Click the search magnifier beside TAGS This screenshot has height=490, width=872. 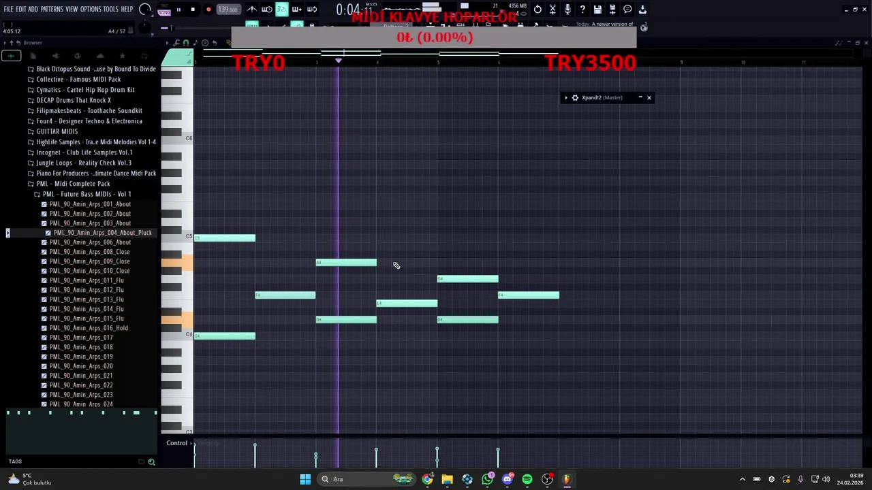point(151,461)
